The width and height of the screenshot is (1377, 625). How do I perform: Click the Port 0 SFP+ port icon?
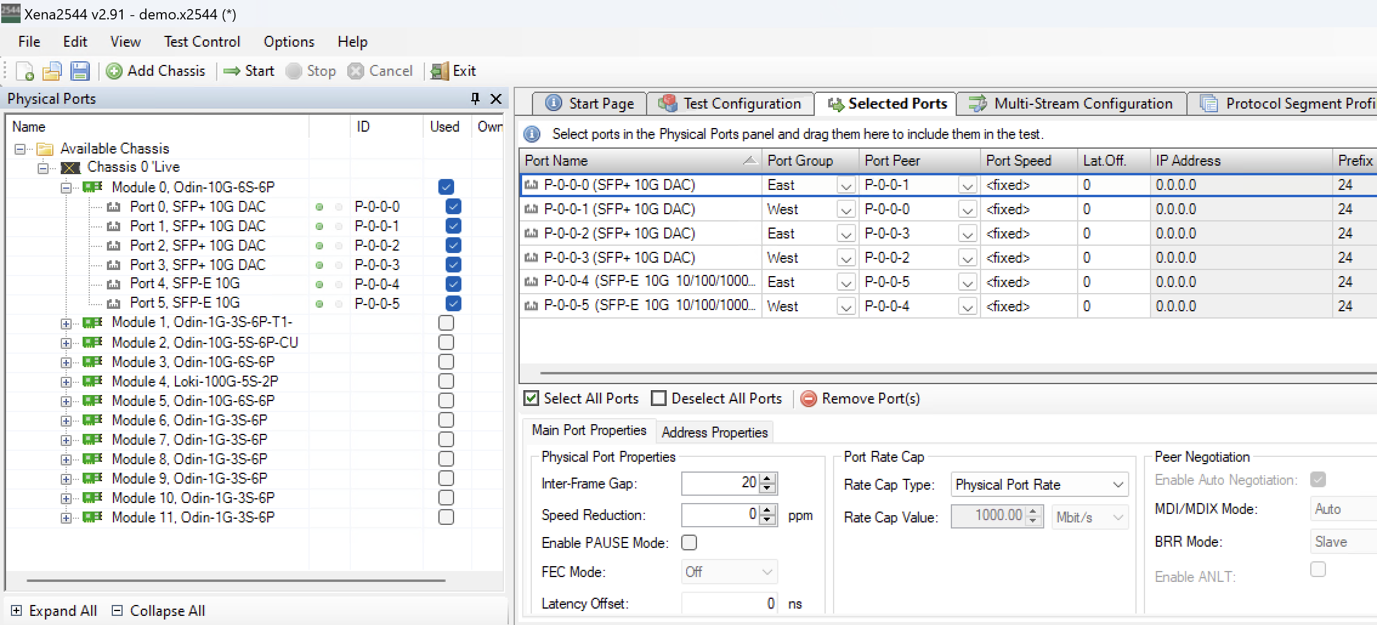[114, 207]
